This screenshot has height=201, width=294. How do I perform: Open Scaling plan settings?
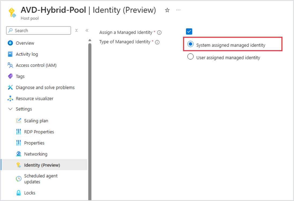pos(36,121)
